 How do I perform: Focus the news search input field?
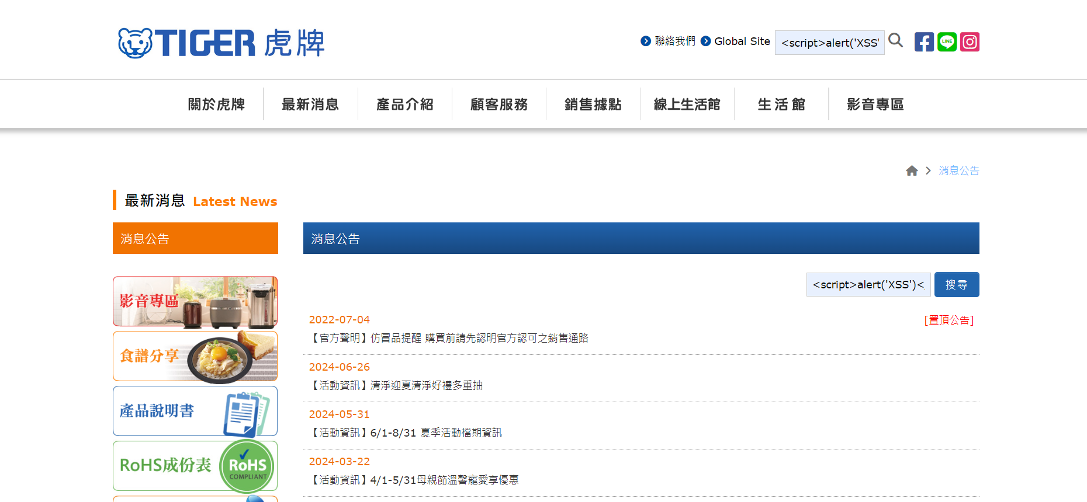(x=868, y=284)
